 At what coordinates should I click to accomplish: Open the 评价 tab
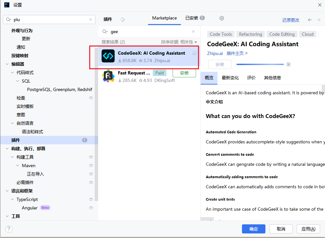click(251, 78)
